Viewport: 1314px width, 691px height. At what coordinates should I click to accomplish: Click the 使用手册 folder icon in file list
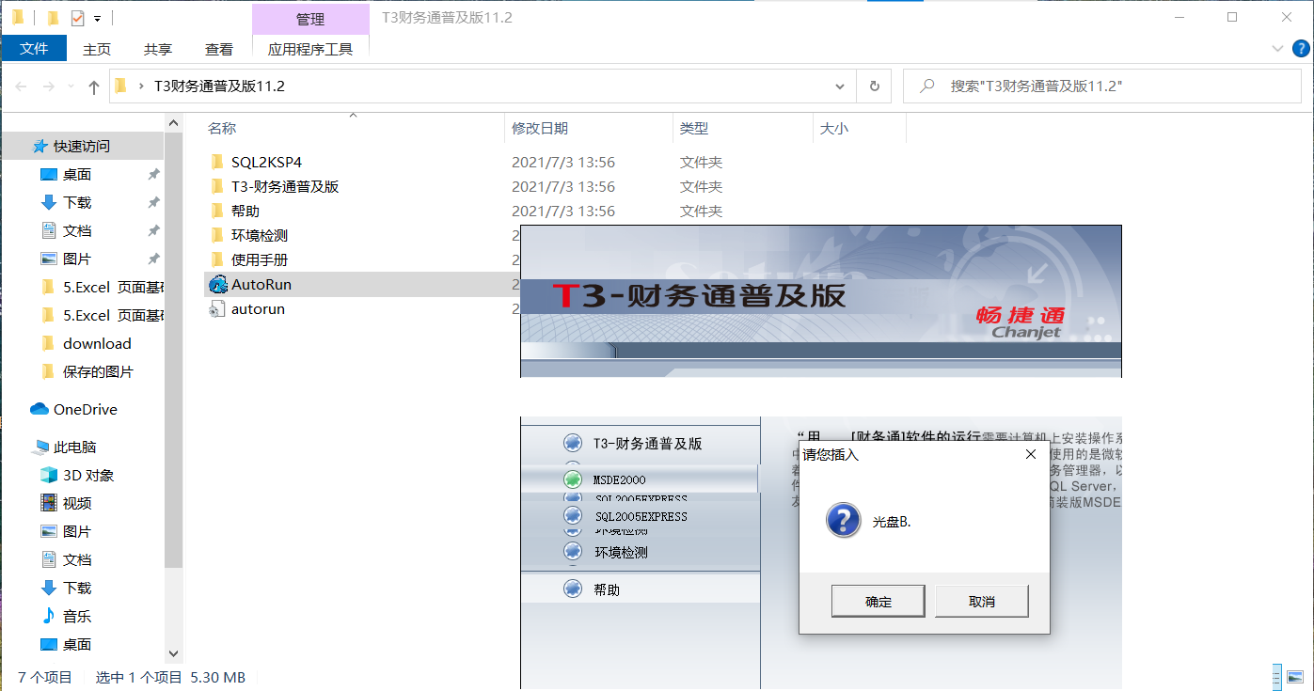click(218, 259)
